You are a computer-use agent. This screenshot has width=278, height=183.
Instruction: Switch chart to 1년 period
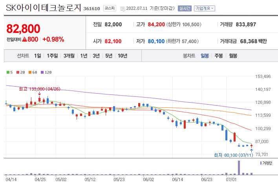tap(84, 56)
